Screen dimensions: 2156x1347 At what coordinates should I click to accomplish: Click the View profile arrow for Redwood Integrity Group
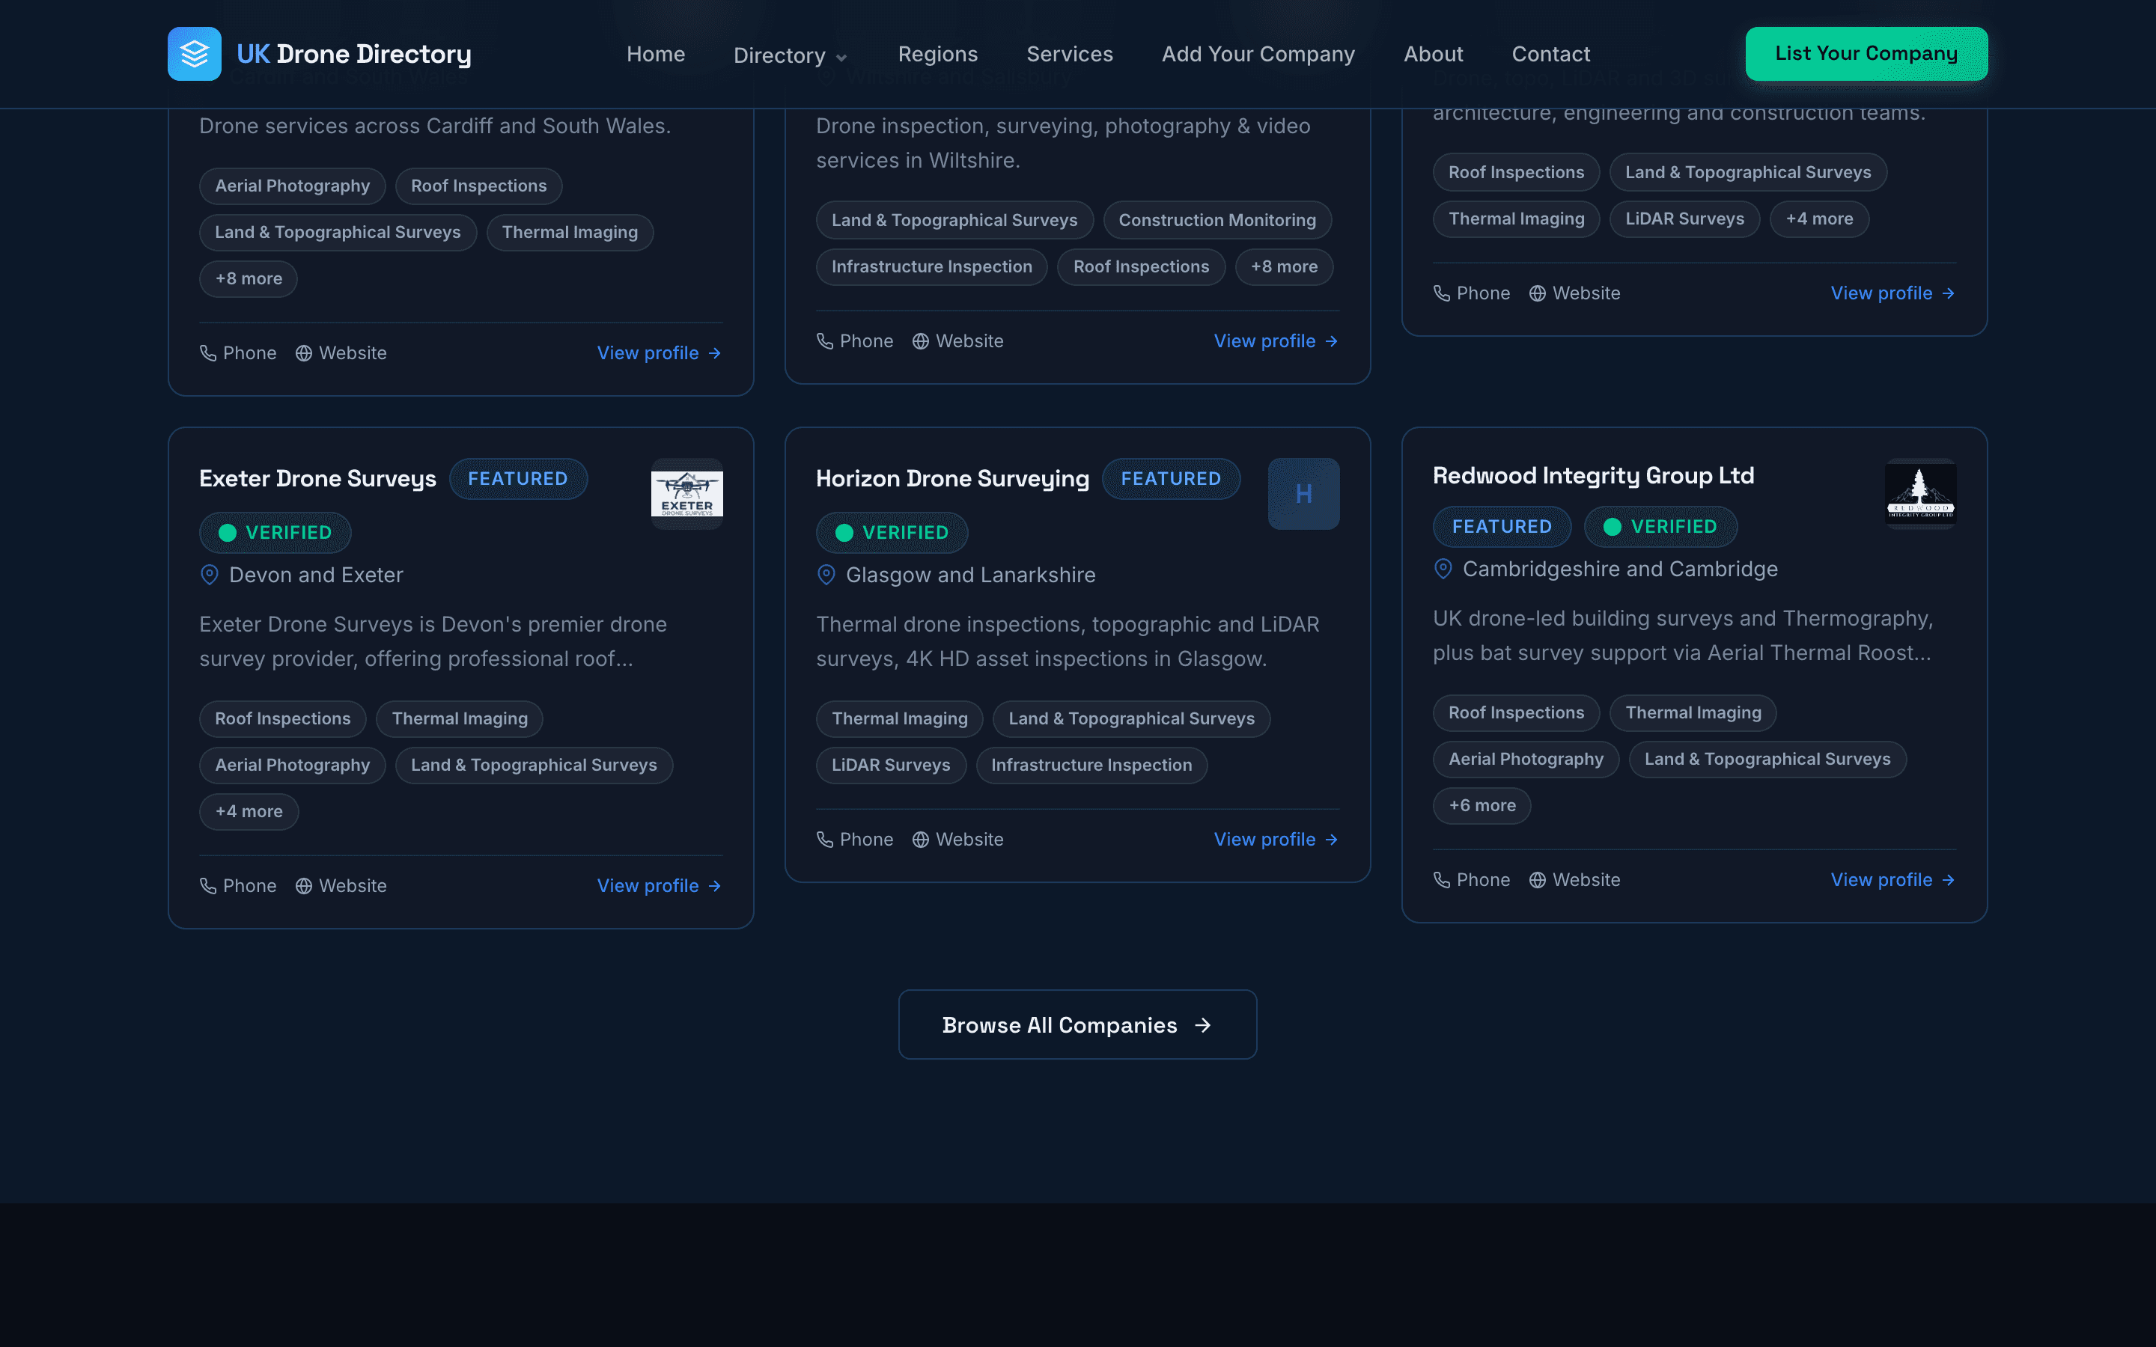pos(1949,879)
